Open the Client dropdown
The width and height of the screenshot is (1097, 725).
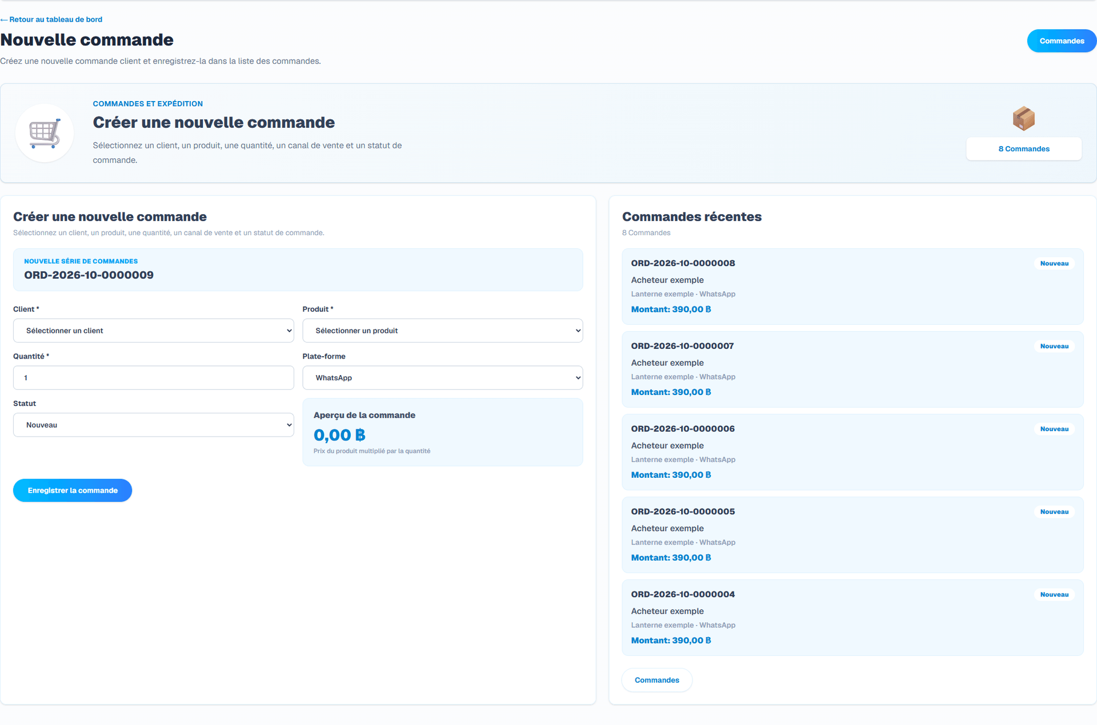[x=153, y=331]
